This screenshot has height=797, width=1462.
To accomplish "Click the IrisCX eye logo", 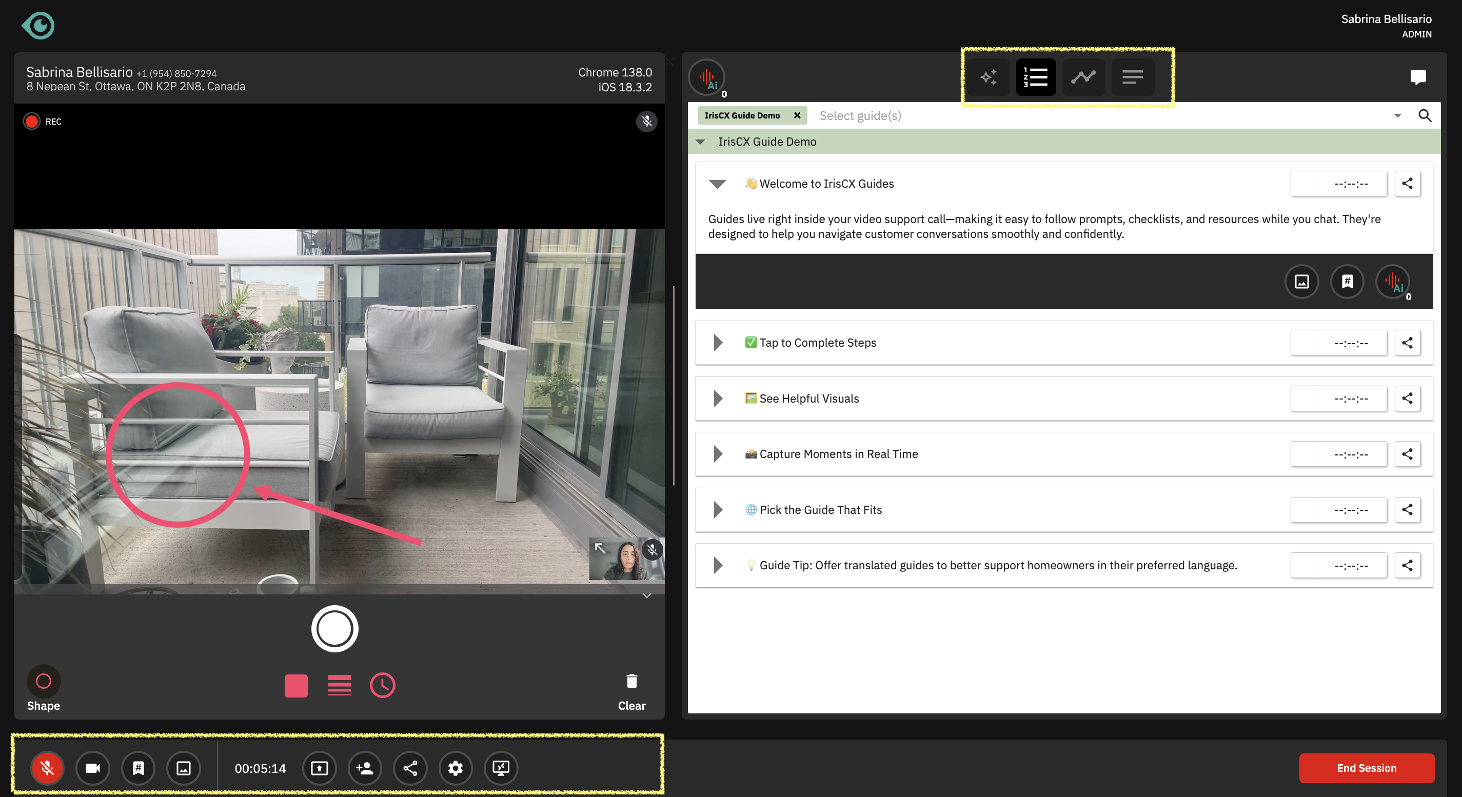I will point(38,26).
